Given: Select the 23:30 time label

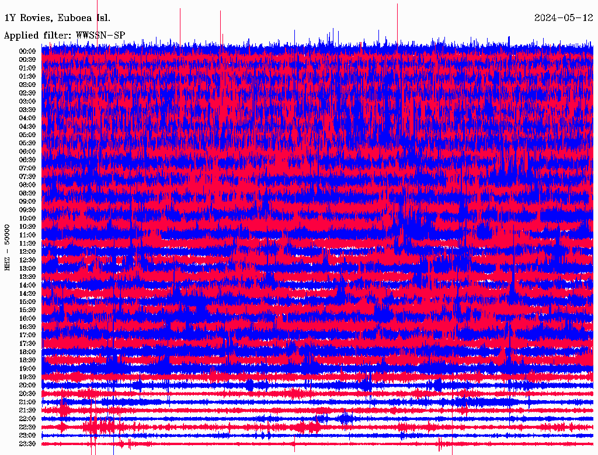Looking at the screenshot, I should pos(27,444).
